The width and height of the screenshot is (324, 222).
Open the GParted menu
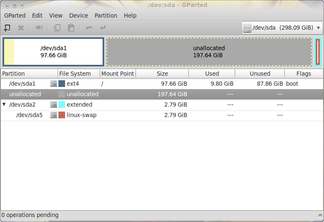click(15, 15)
